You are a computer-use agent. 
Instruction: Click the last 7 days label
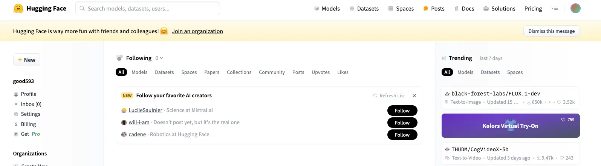tap(491, 58)
